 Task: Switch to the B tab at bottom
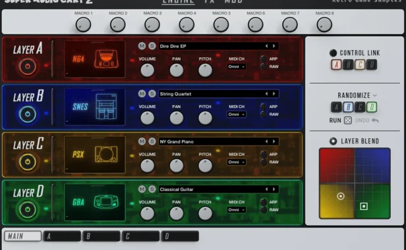point(101,236)
